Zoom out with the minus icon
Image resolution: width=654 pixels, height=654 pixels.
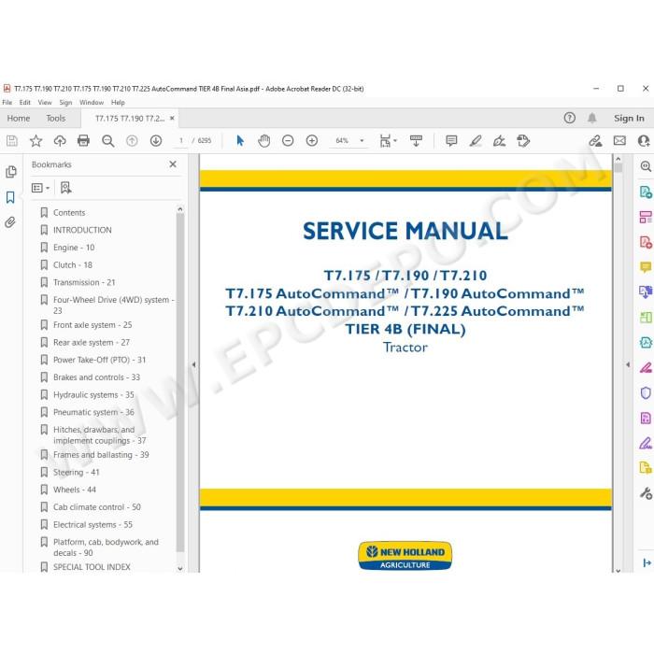288,140
